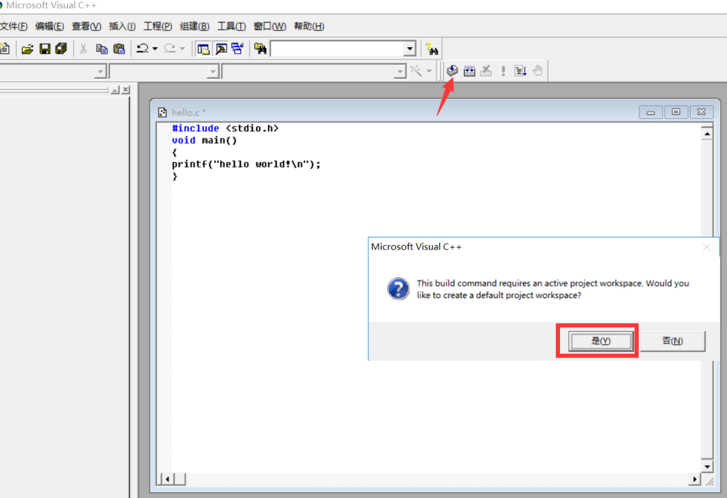Create a new text file
Image resolution: width=727 pixels, height=498 pixels.
tap(5, 48)
